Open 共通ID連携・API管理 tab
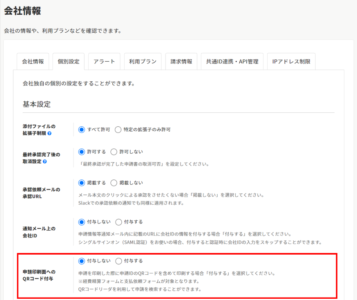This screenshot has width=357, height=300. (x=232, y=62)
